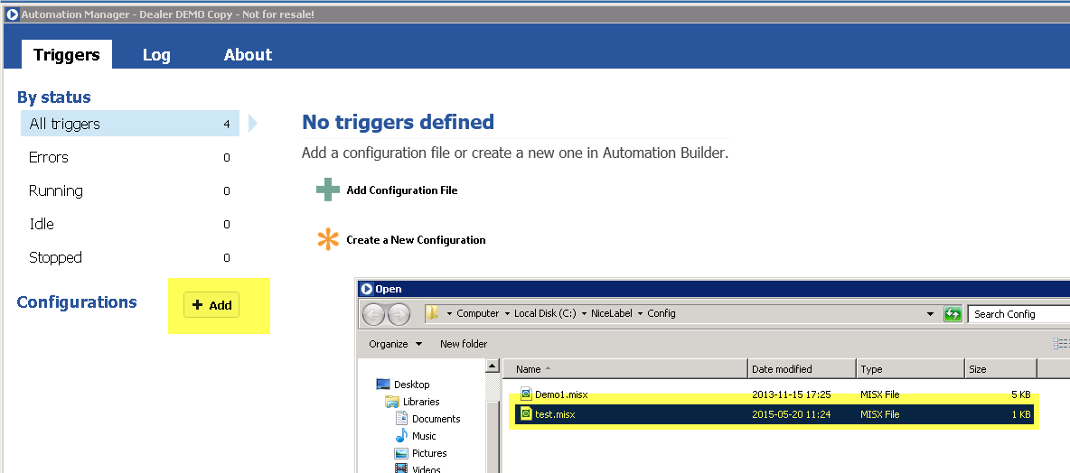Image resolution: width=1070 pixels, height=473 pixels.
Task: Filter triggers by Errors status
Action: point(49,157)
